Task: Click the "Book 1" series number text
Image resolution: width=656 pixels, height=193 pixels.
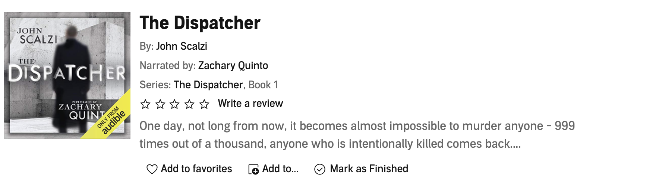Action: pyautogui.click(x=263, y=85)
